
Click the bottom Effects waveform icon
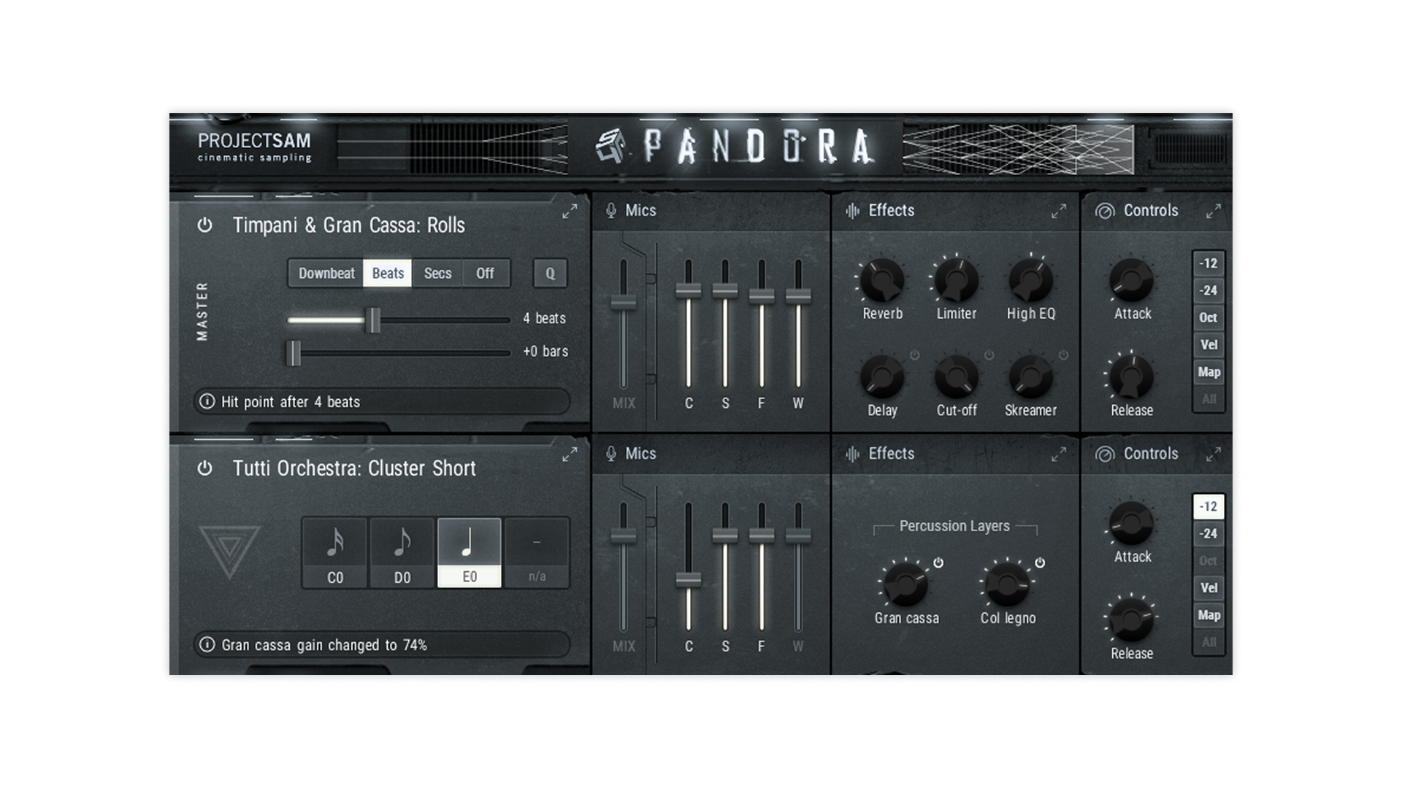pyautogui.click(x=852, y=454)
